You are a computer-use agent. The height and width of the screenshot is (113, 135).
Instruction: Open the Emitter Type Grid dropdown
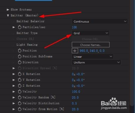91,33
